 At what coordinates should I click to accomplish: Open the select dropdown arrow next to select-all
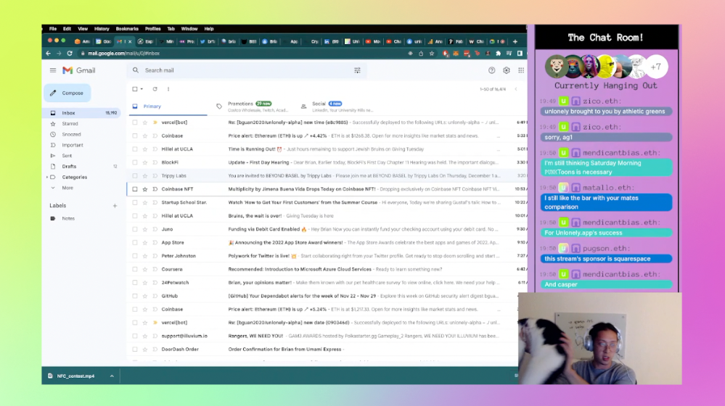(142, 88)
